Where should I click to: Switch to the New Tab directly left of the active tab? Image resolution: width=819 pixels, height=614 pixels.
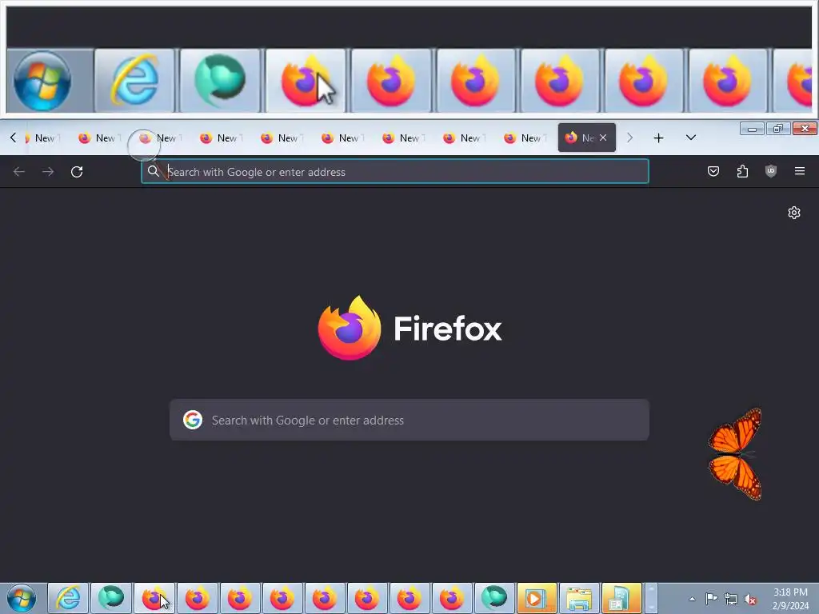[x=525, y=138]
